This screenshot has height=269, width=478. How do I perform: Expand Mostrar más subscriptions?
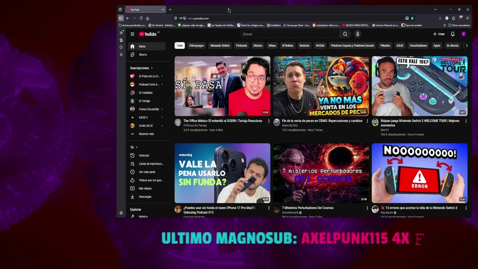(x=146, y=134)
